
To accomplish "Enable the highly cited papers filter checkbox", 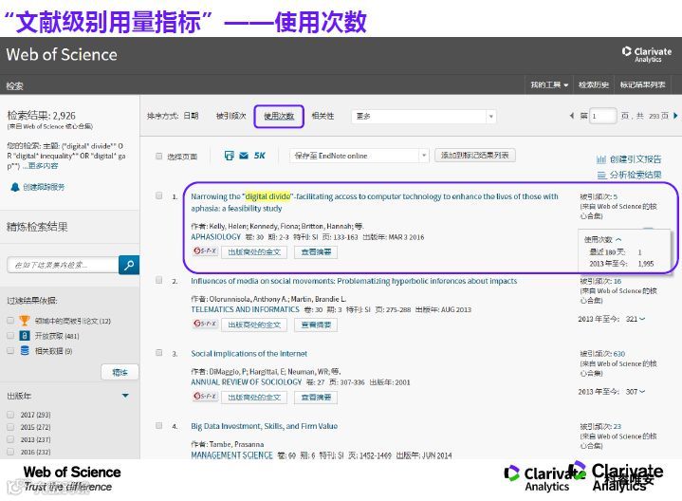I will (10, 321).
